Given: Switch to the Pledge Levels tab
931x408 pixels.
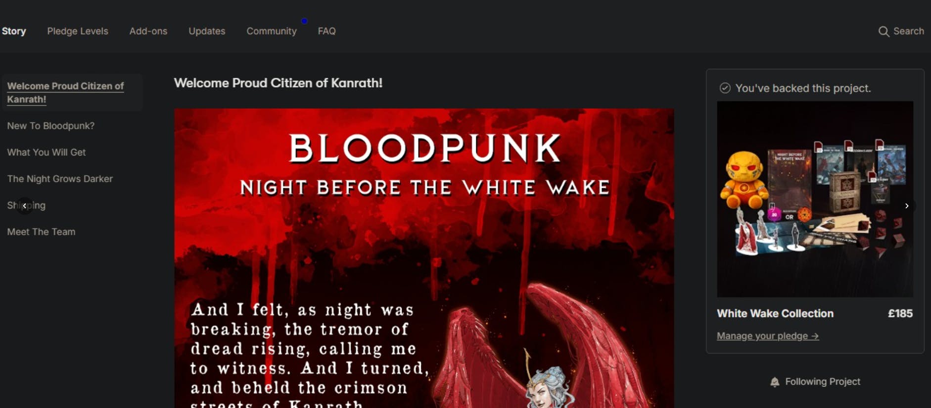Looking at the screenshot, I should pos(78,31).
